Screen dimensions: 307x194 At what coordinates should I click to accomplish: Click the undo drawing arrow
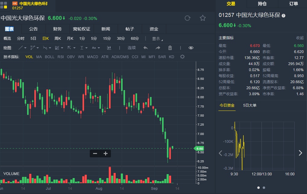point(146,48)
